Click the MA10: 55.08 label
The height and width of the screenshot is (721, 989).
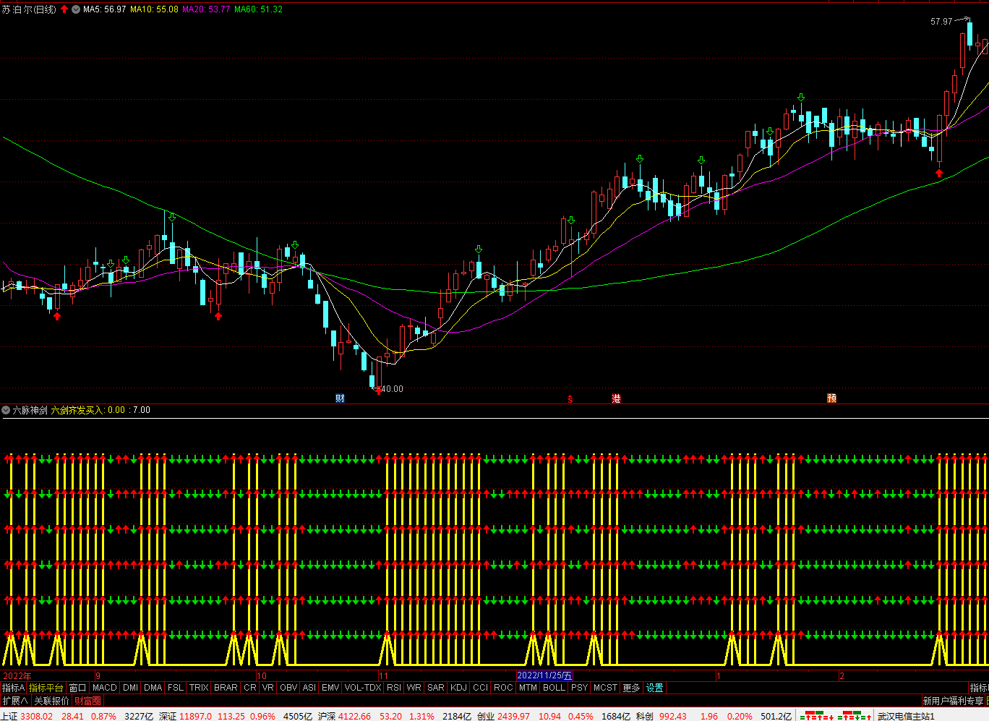point(154,9)
